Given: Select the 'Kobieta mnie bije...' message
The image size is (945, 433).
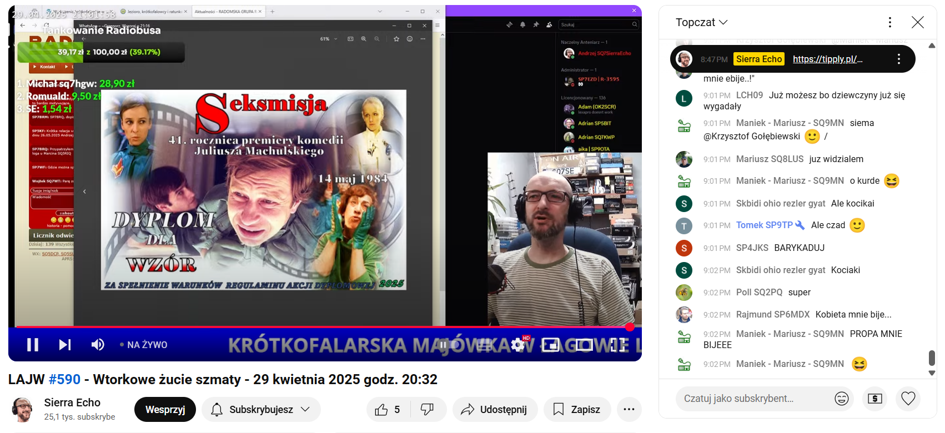Looking at the screenshot, I should pyautogui.click(x=853, y=315).
